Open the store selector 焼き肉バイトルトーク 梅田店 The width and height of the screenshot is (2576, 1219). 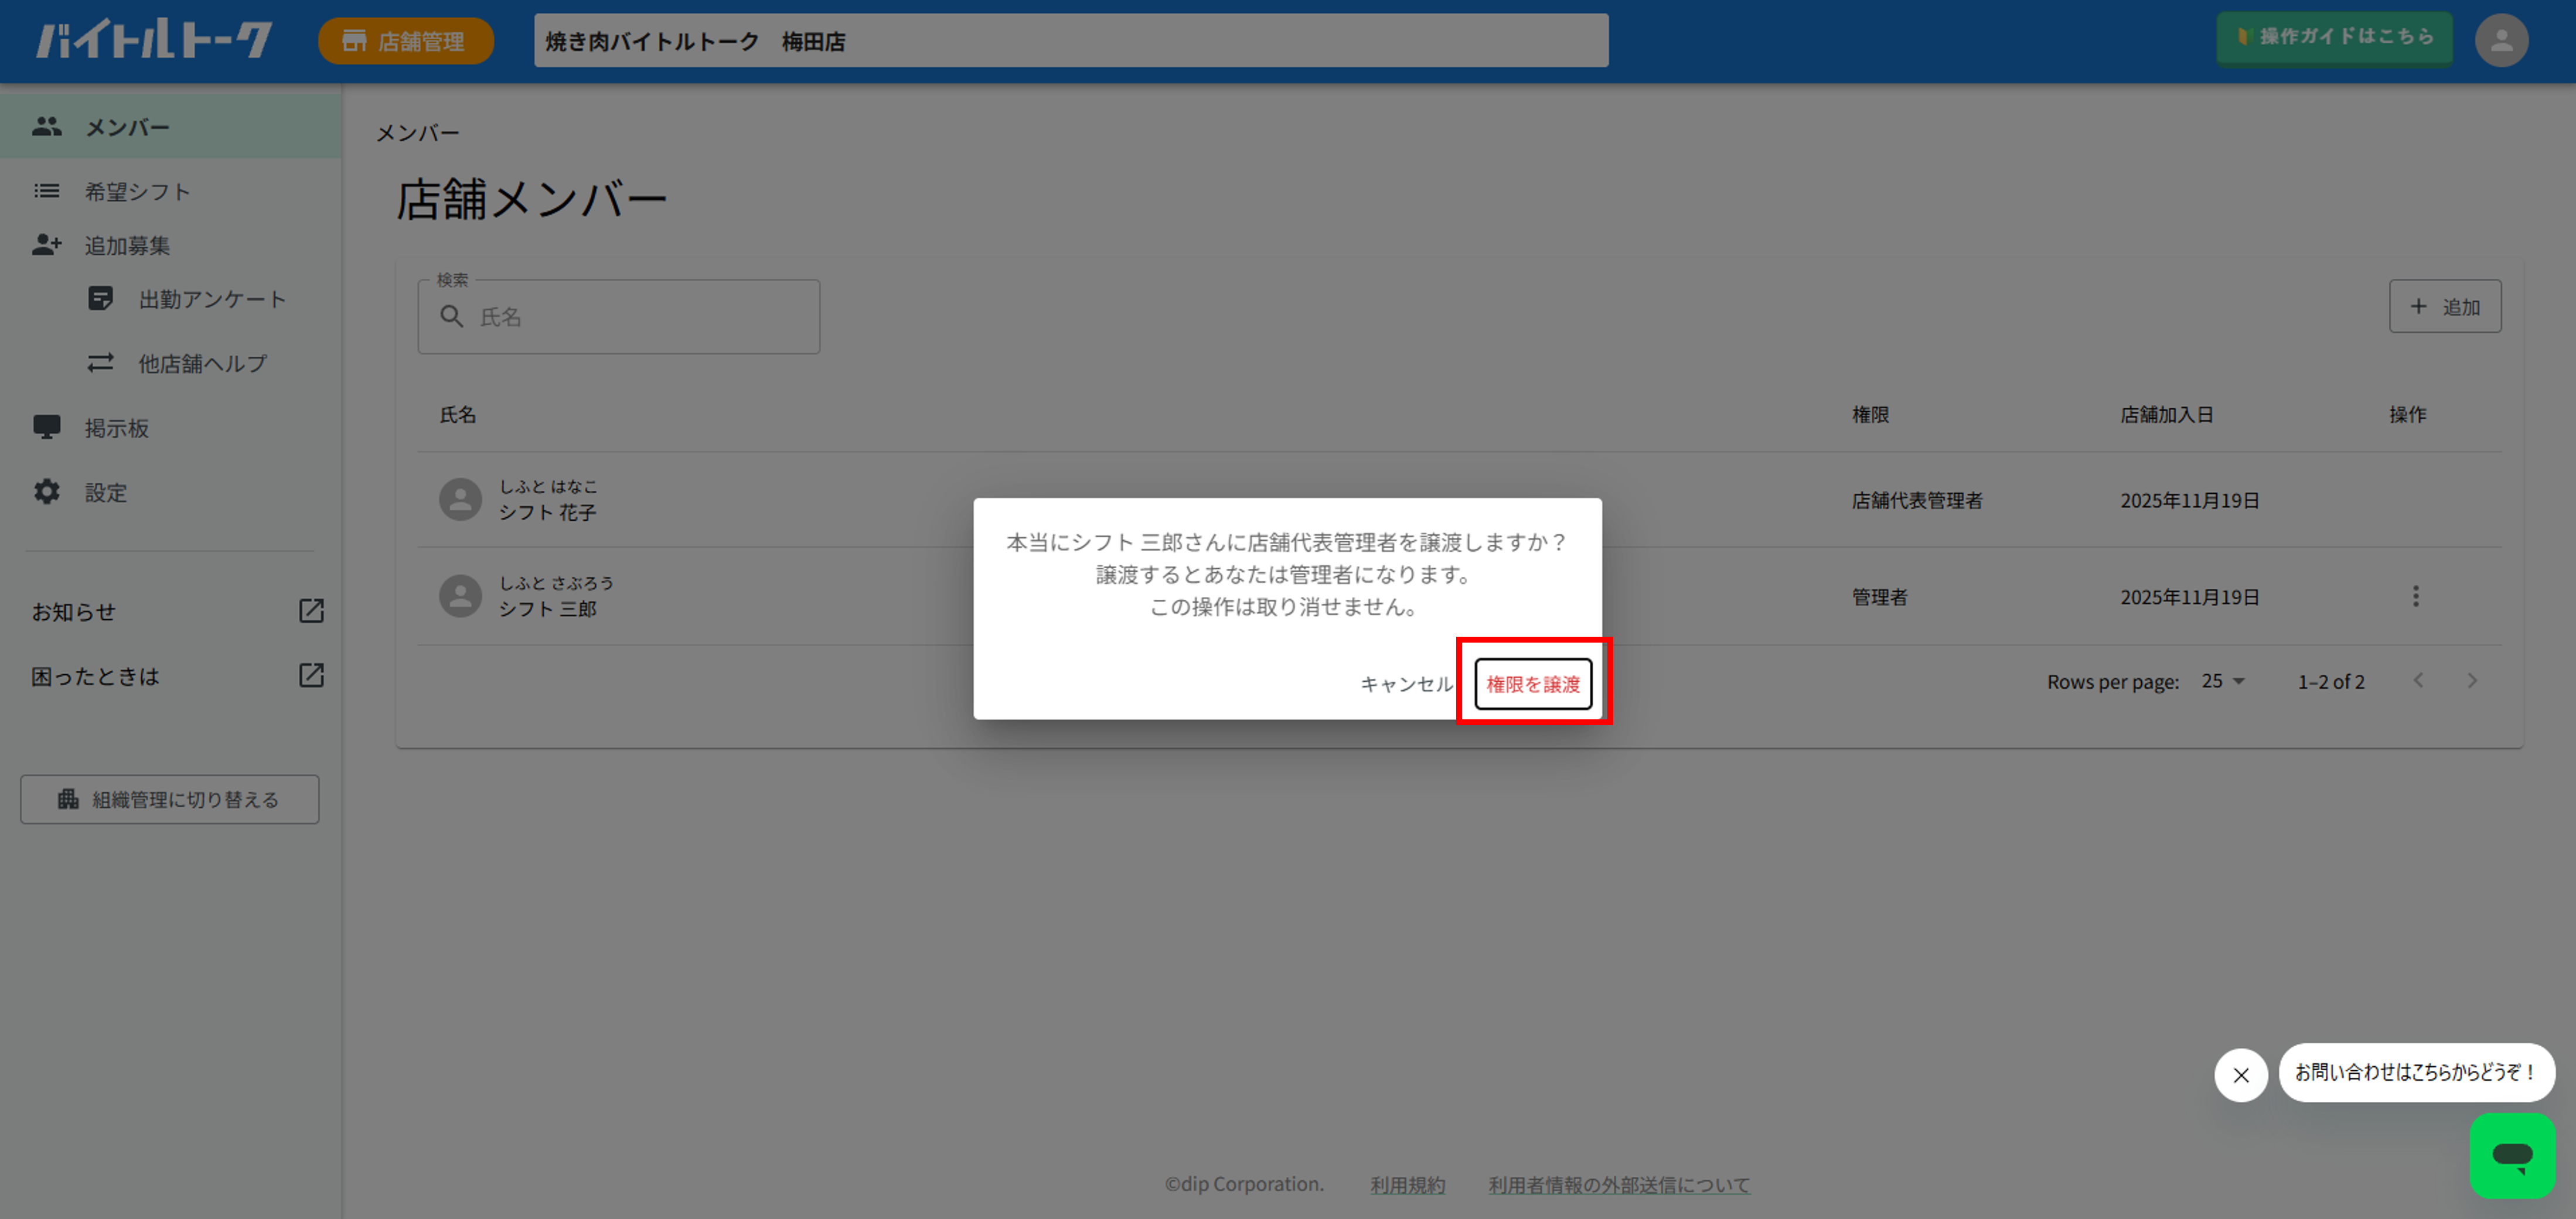point(1071,41)
